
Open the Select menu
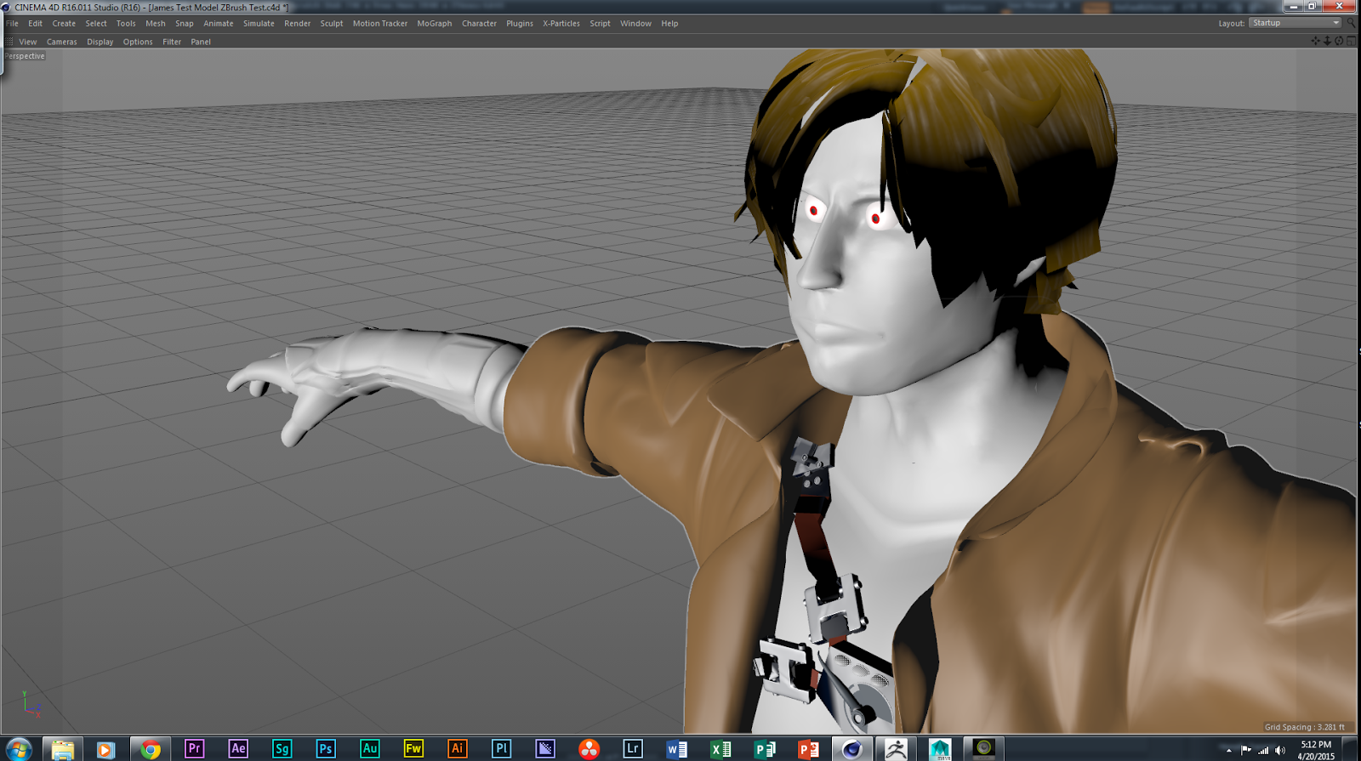coord(96,24)
